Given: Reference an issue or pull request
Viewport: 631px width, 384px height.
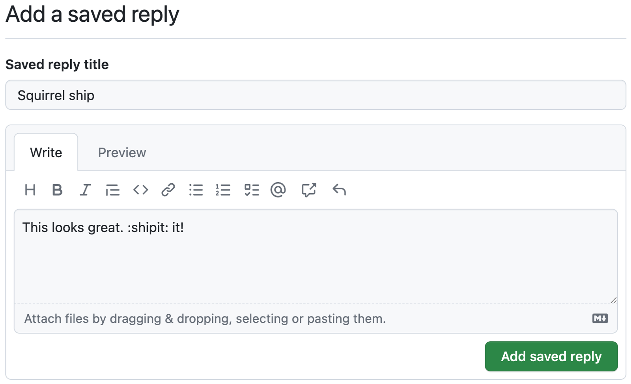Looking at the screenshot, I should pyautogui.click(x=309, y=190).
